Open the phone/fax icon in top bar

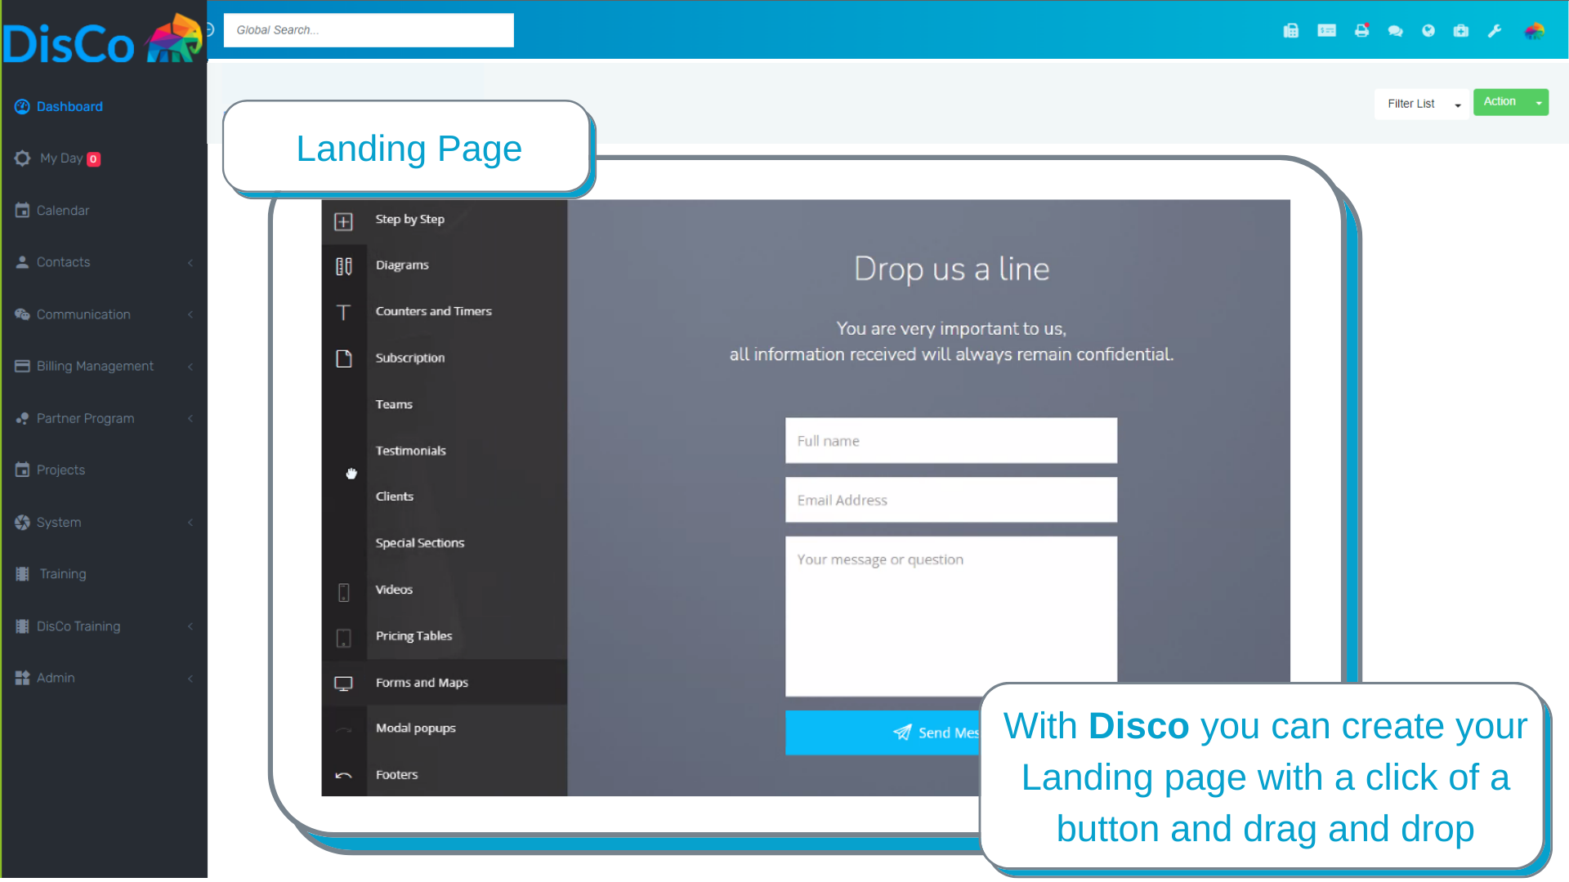[x=1291, y=31]
